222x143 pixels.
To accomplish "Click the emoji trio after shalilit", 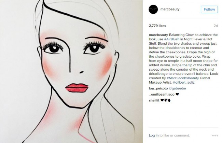I will click(166, 100).
